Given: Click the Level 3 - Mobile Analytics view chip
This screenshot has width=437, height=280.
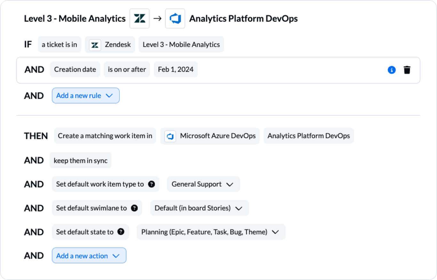Looking at the screenshot, I should 181,44.
